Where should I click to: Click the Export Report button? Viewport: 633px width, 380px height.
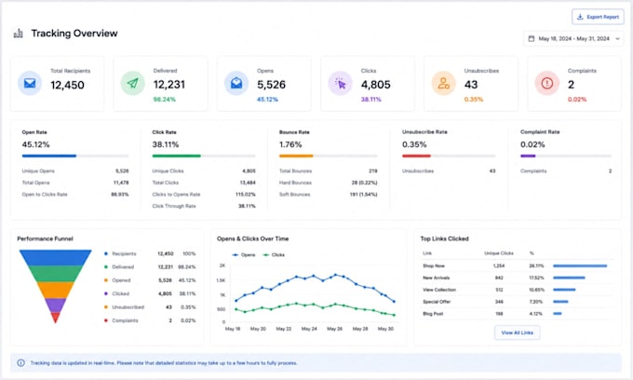pyautogui.click(x=598, y=17)
